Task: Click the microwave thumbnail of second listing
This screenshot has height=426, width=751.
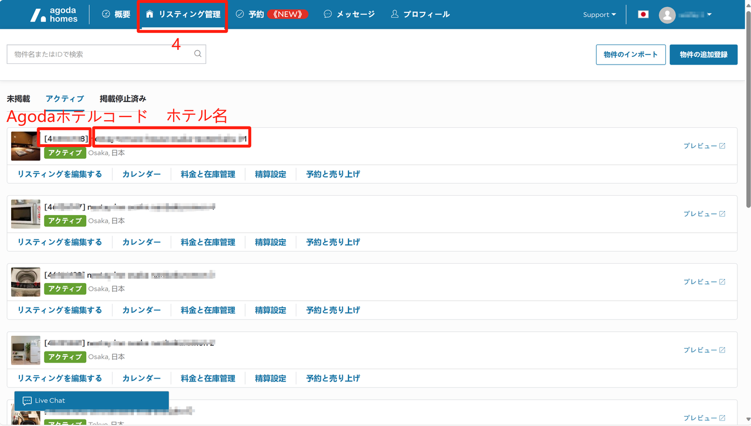Action: [26, 214]
